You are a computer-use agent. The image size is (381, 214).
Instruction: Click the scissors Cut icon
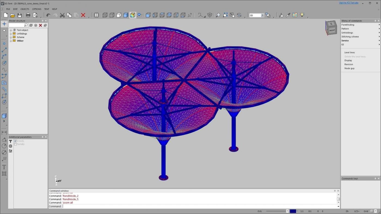pyautogui.click(x=62, y=15)
